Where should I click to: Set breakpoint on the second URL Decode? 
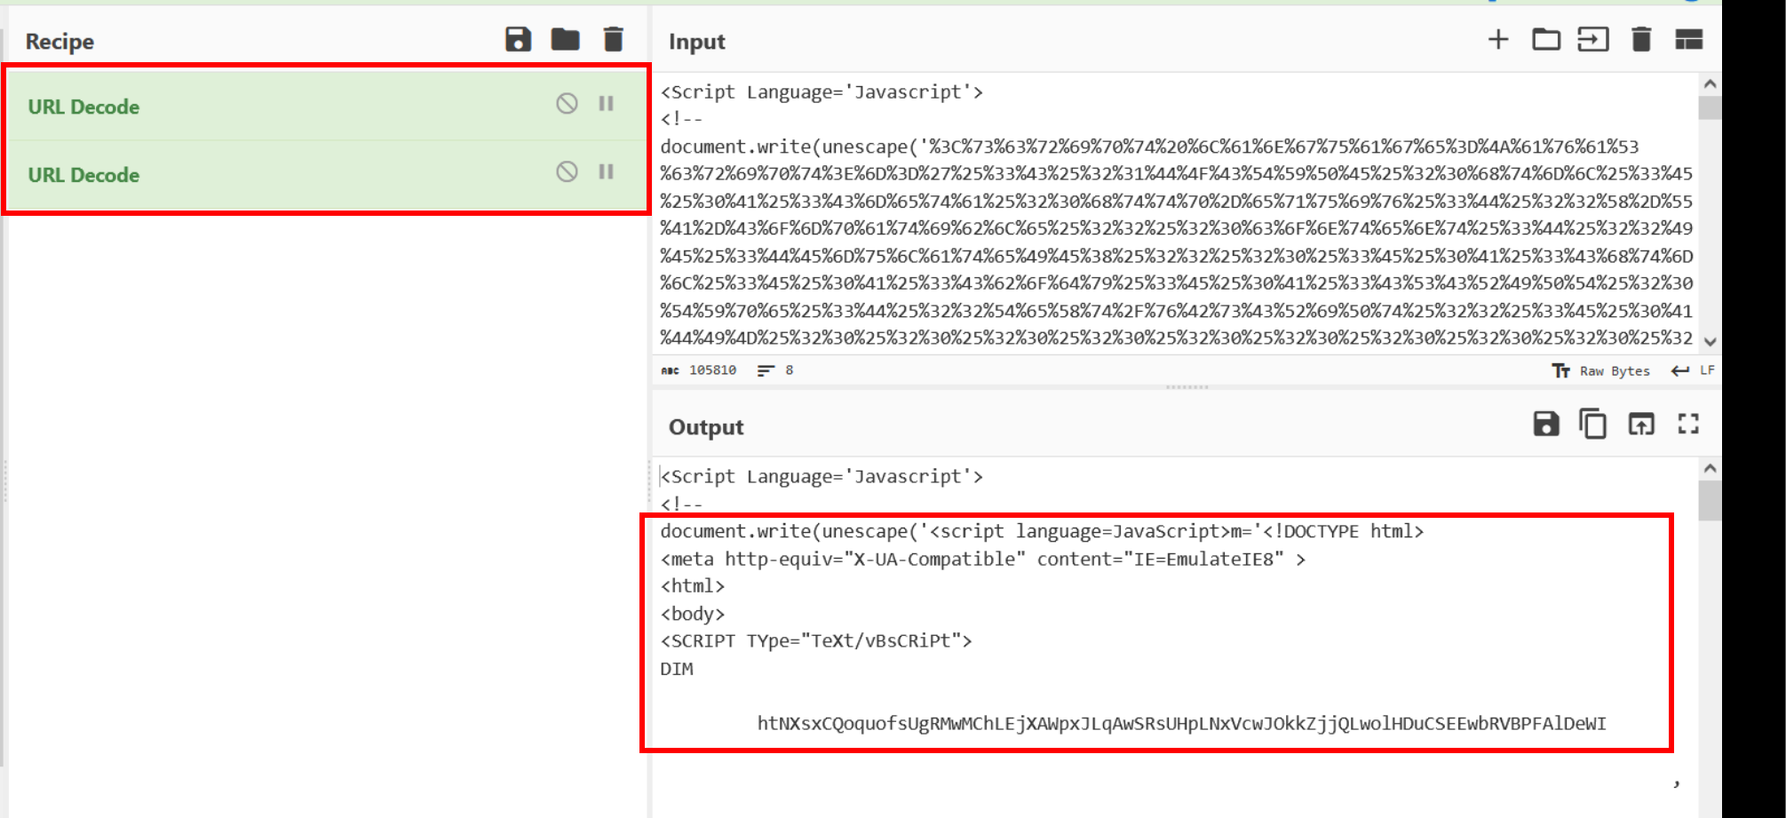tap(607, 171)
